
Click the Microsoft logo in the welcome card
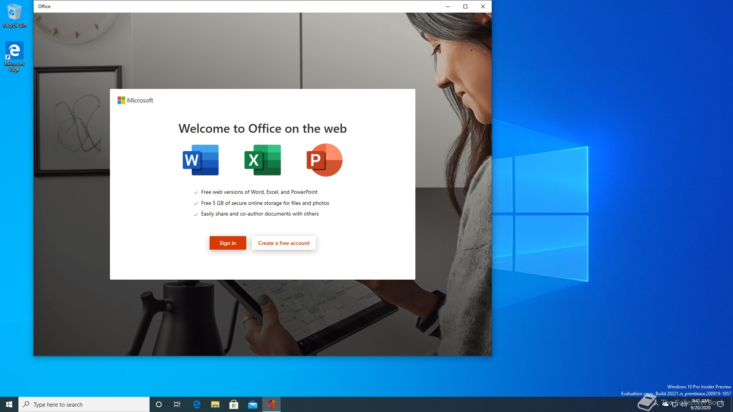[x=135, y=100]
